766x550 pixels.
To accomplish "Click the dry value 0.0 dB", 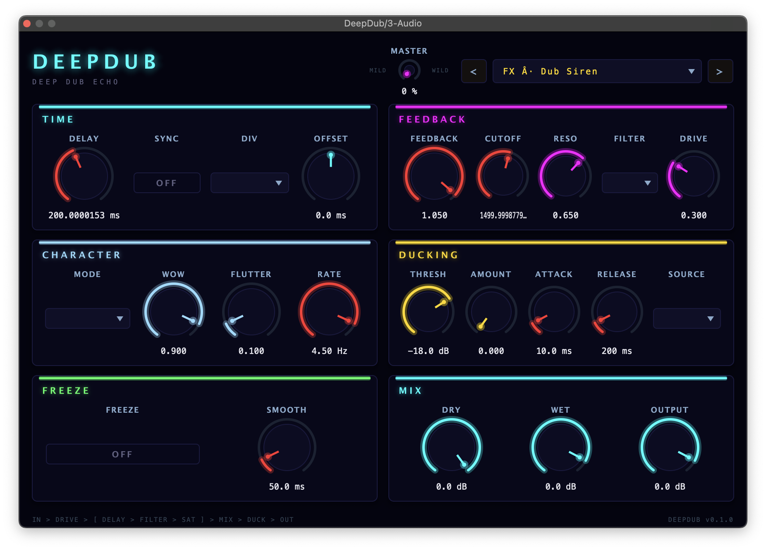I will [x=451, y=487].
